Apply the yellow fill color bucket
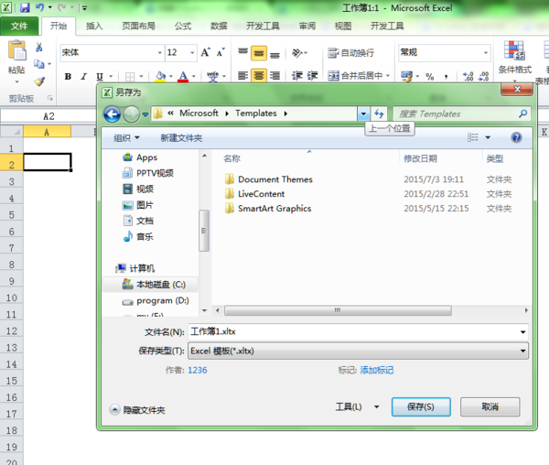 click(x=160, y=76)
